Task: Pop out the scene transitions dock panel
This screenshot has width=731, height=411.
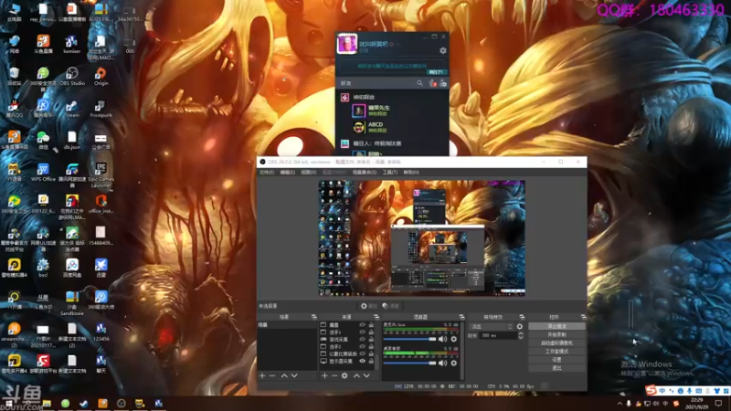Action: point(522,317)
